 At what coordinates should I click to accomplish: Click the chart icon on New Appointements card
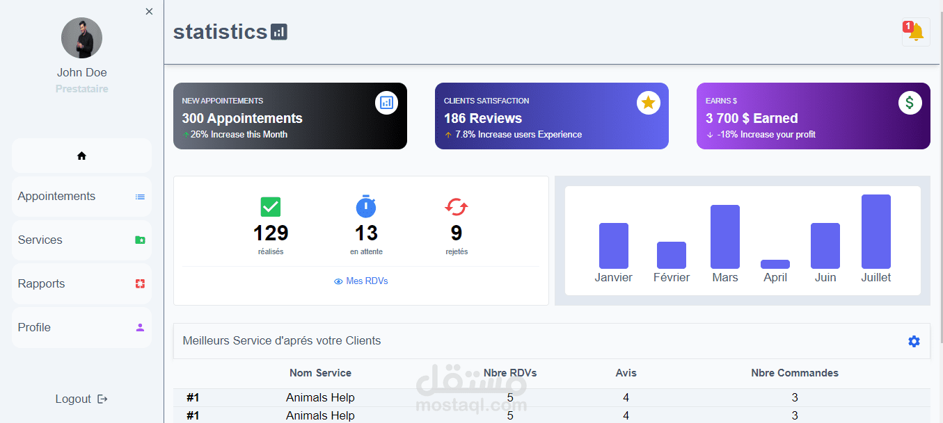[x=386, y=103]
